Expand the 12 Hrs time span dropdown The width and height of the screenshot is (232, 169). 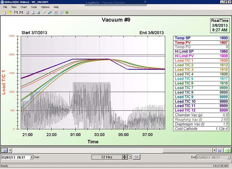130,157
